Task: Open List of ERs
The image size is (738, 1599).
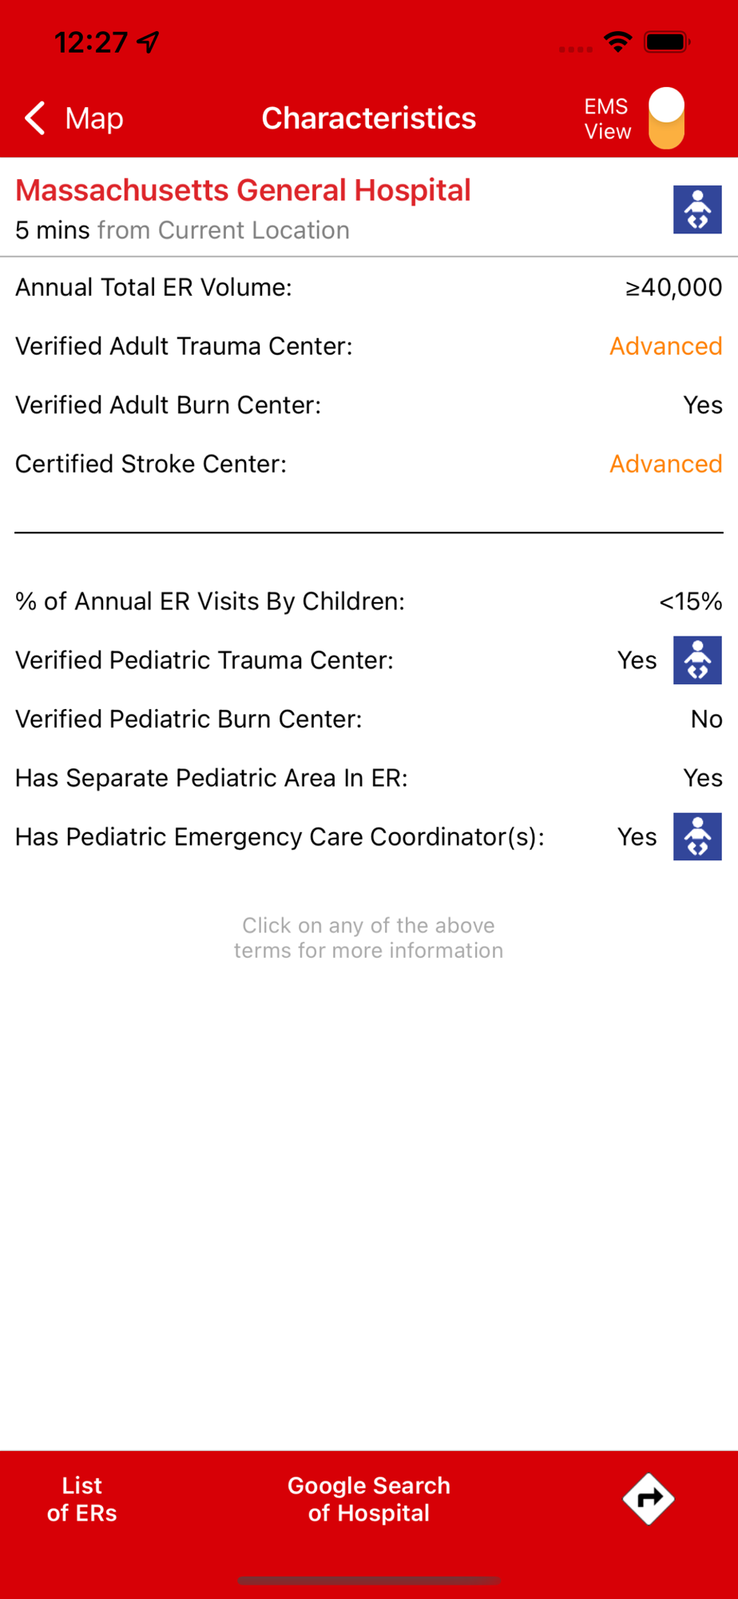Action: pyautogui.click(x=81, y=1499)
